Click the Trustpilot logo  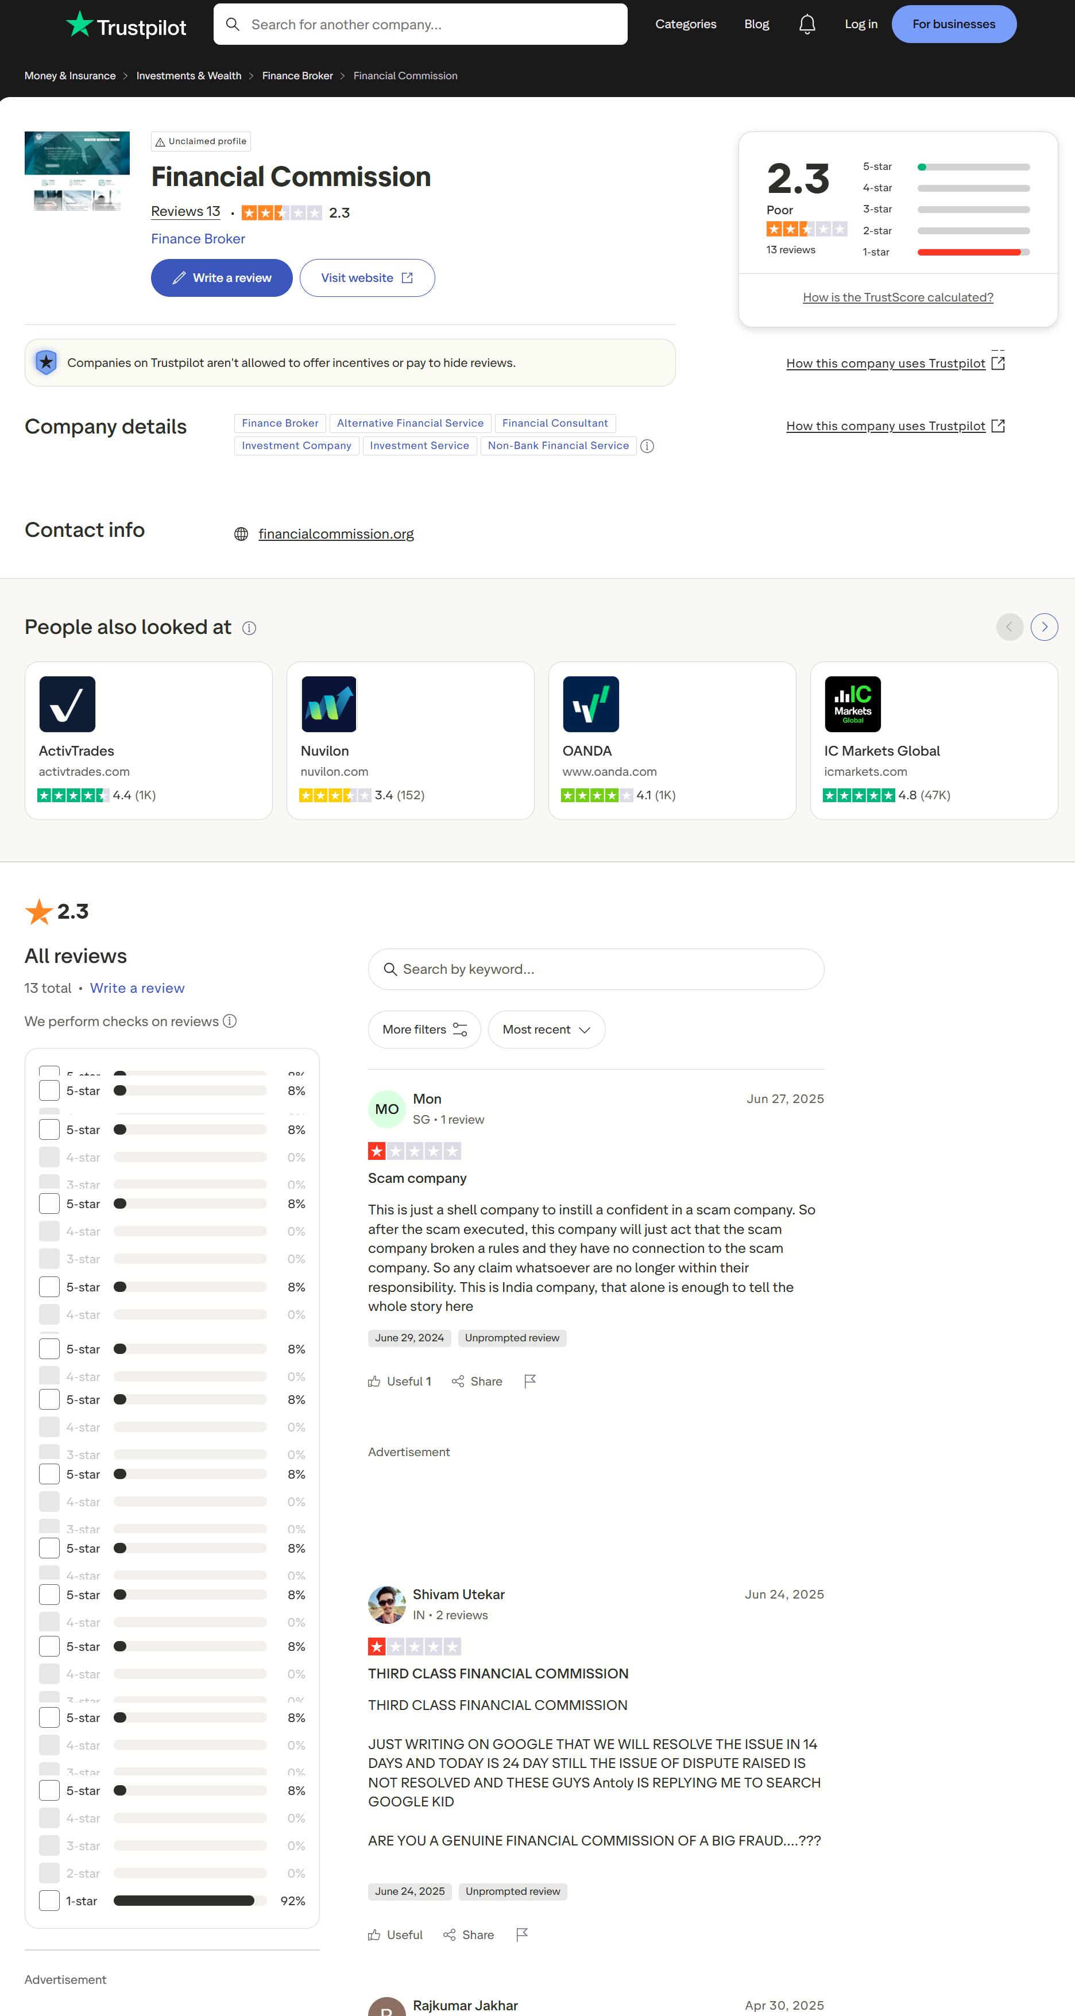point(126,24)
